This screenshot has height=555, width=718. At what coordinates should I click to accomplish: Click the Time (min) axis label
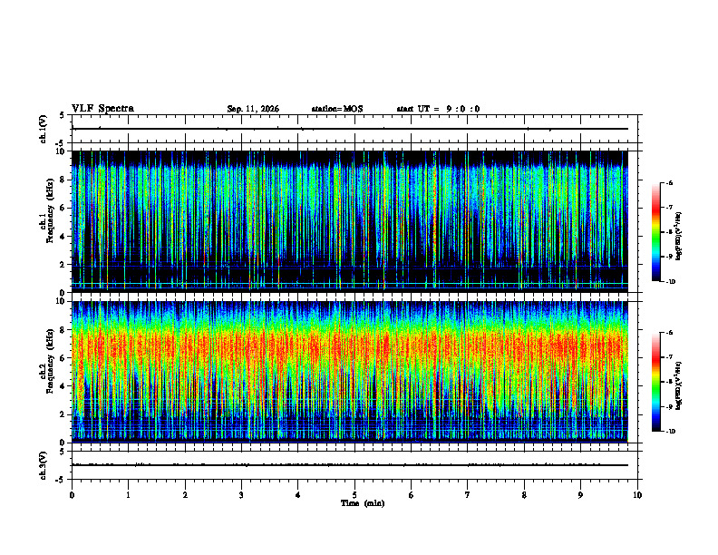(x=363, y=503)
